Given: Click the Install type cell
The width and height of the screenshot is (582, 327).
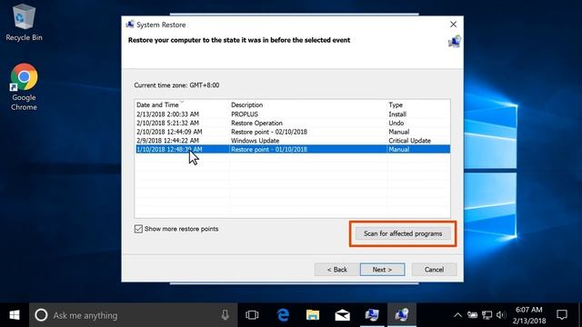Looking at the screenshot, I should (x=397, y=114).
